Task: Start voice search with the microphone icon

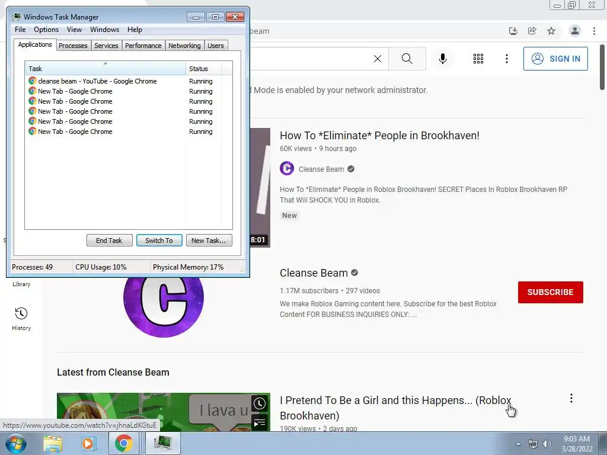Action: (x=442, y=59)
